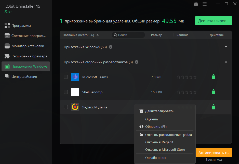
Task: Sort by the Размер column header
Action: pyautogui.click(x=156, y=35)
